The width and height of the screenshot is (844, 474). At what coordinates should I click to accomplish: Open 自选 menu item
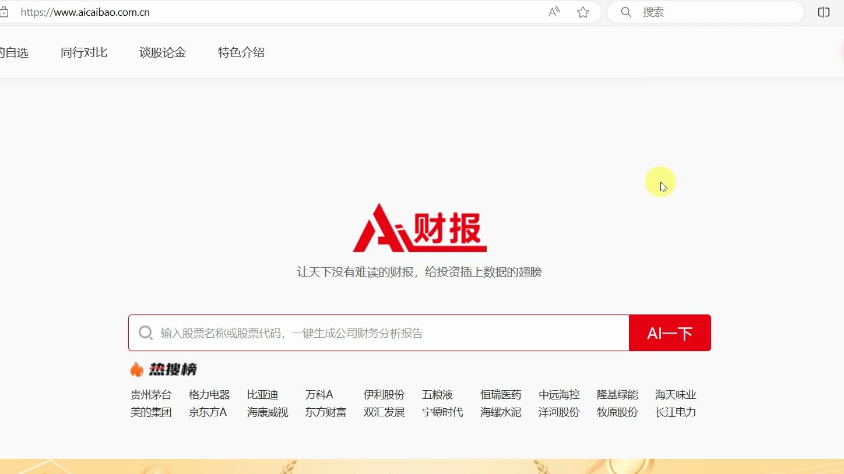coord(14,52)
